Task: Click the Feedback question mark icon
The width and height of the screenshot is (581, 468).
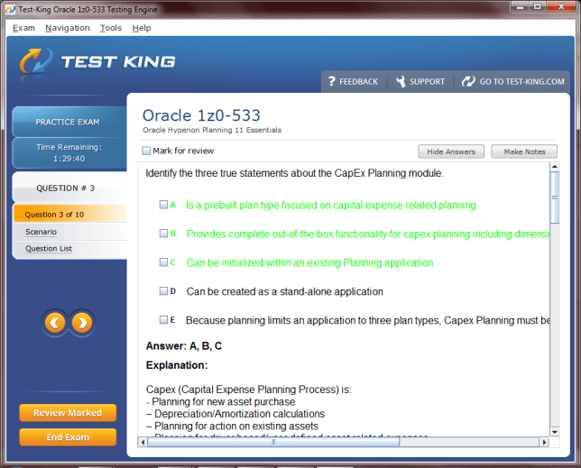Action: [332, 81]
